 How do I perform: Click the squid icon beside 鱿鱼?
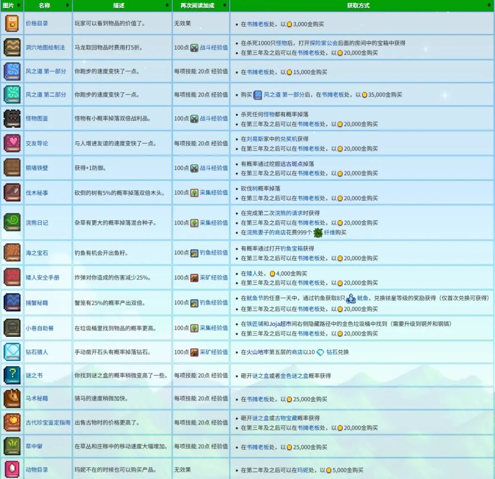pos(351,298)
